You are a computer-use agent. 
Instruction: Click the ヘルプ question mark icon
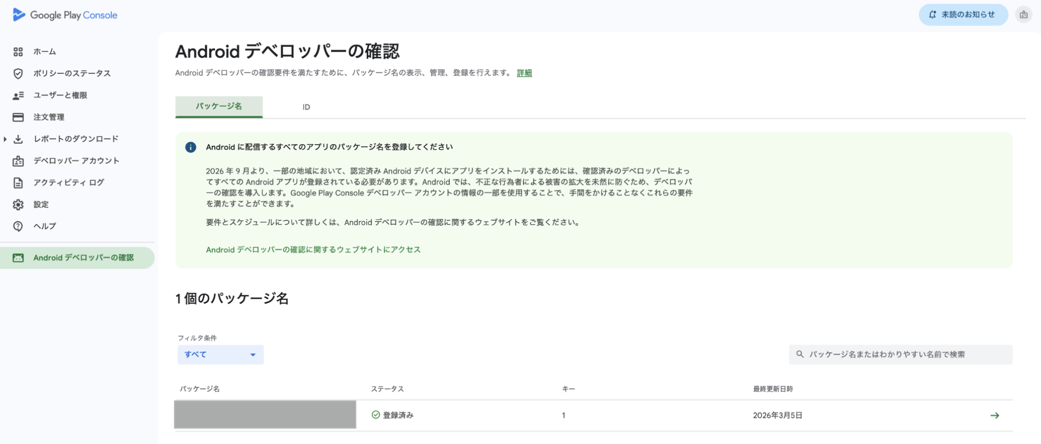18,226
